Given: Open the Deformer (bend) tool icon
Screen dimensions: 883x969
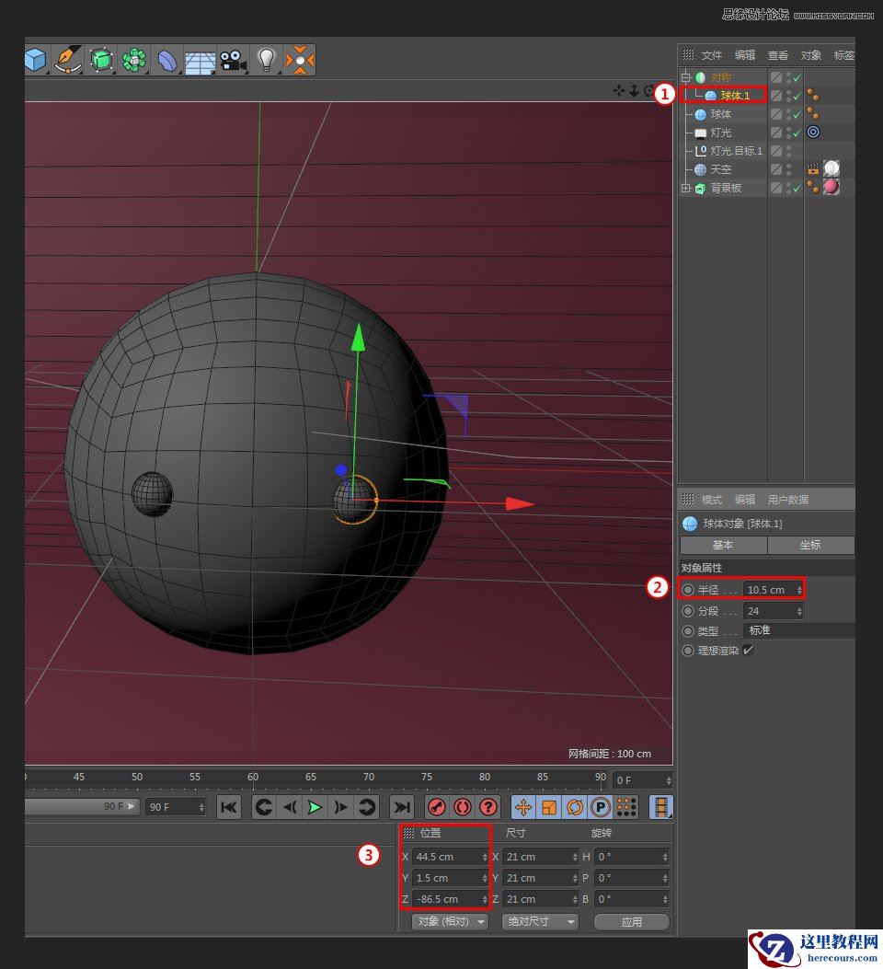Looking at the screenshot, I should tap(167, 61).
